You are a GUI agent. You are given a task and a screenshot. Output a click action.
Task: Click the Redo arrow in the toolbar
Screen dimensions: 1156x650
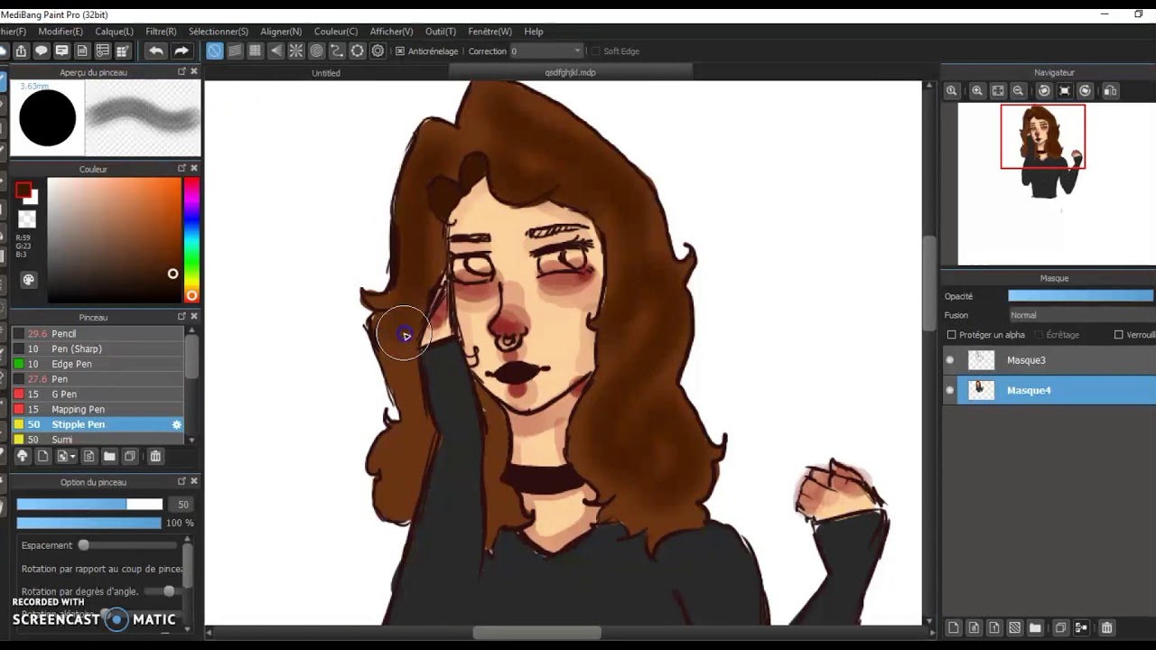(x=181, y=51)
